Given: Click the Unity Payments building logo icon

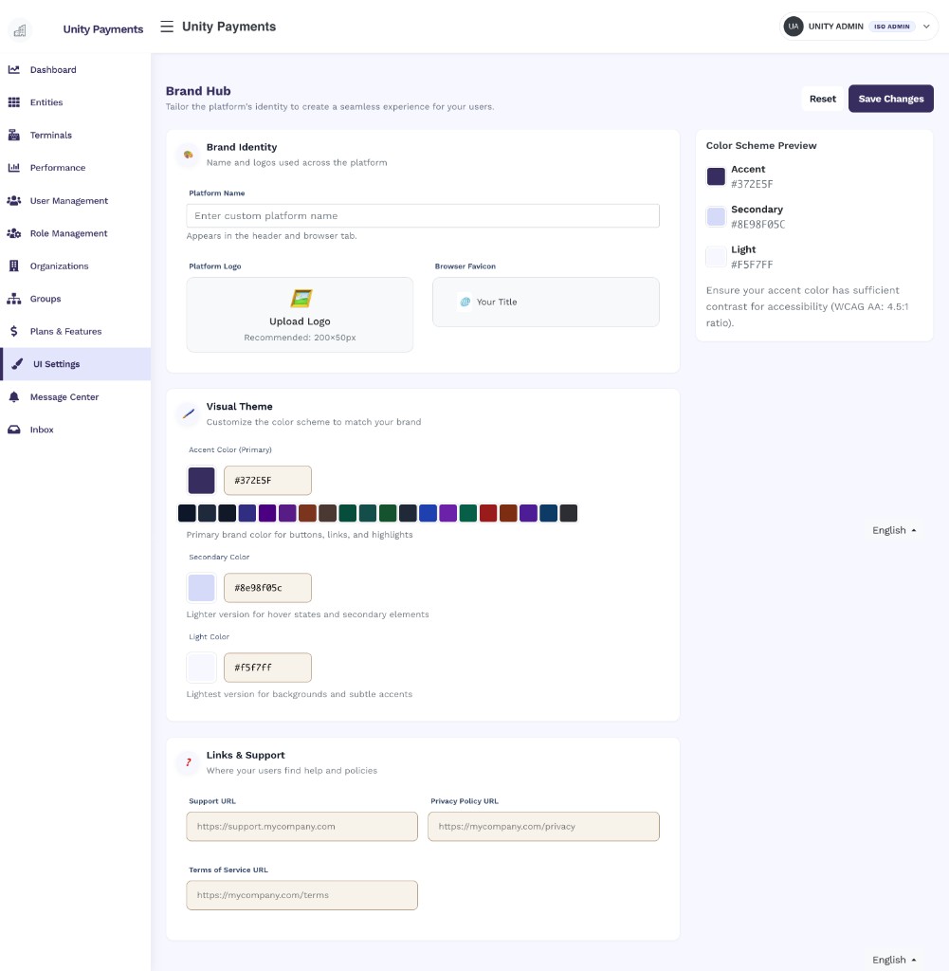Looking at the screenshot, I should [x=20, y=29].
